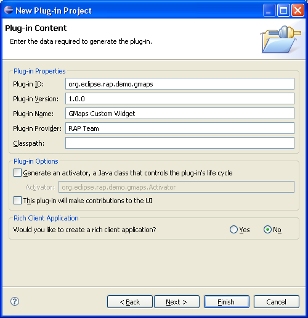Viewport: 308px width, 318px height.
Task: Click the 'Enter the data required' description text
Action: [81, 41]
